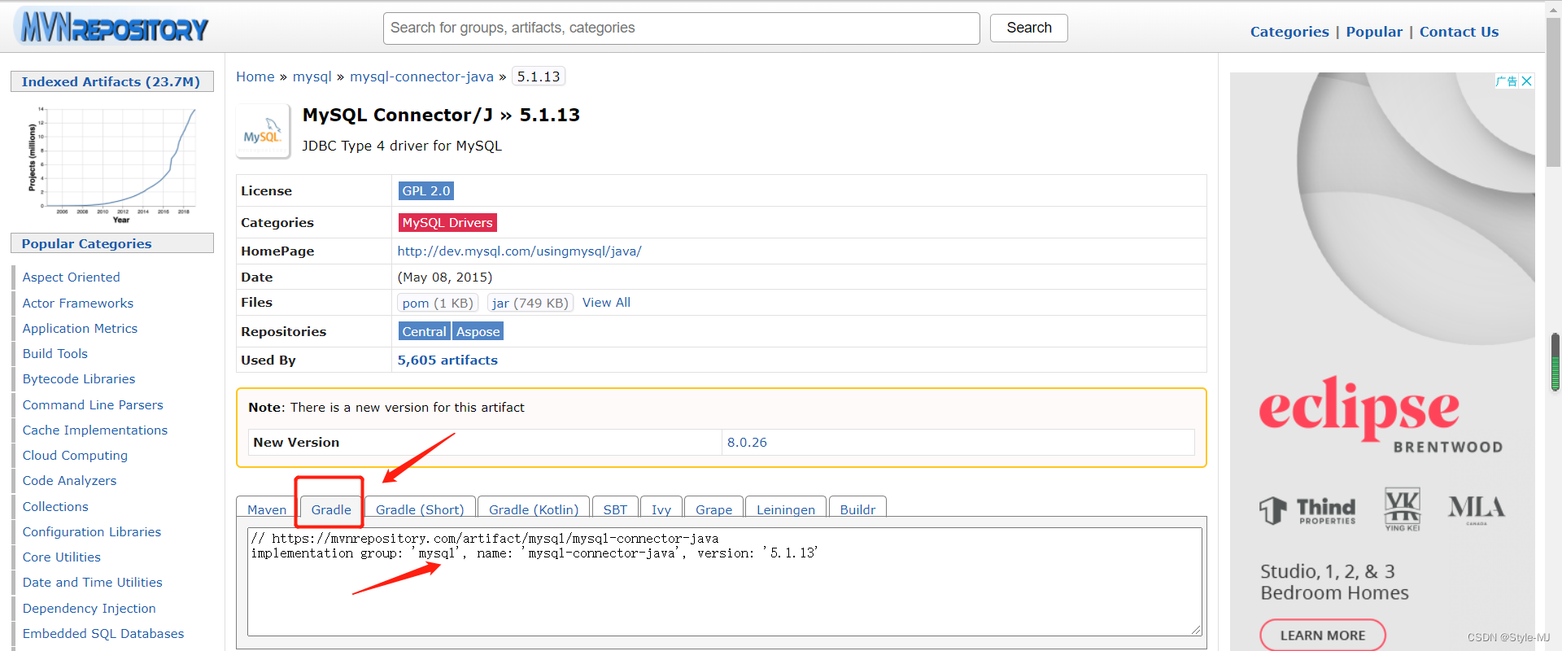Go to Home breadcrumb
This screenshot has width=1562, height=651.
coord(255,76)
